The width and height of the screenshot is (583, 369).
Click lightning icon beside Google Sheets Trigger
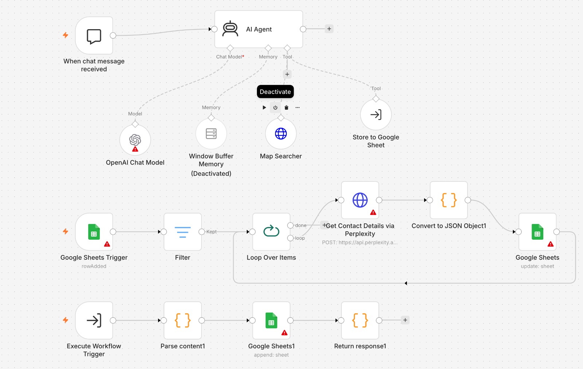pos(66,231)
